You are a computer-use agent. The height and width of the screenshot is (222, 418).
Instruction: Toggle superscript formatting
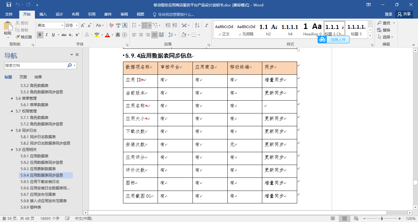click(x=77, y=35)
